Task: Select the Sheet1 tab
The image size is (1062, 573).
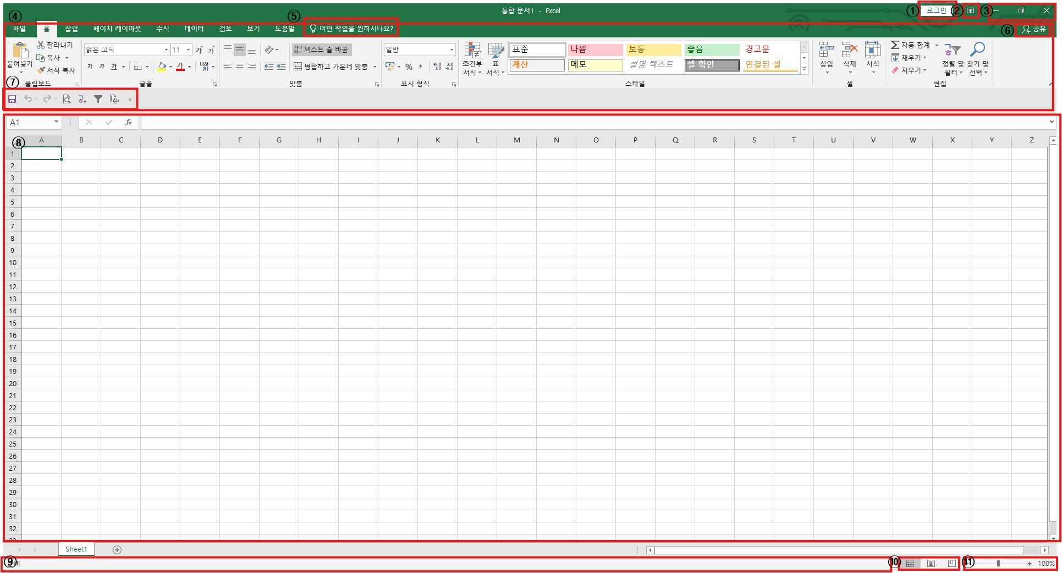Action: click(x=76, y=549)
